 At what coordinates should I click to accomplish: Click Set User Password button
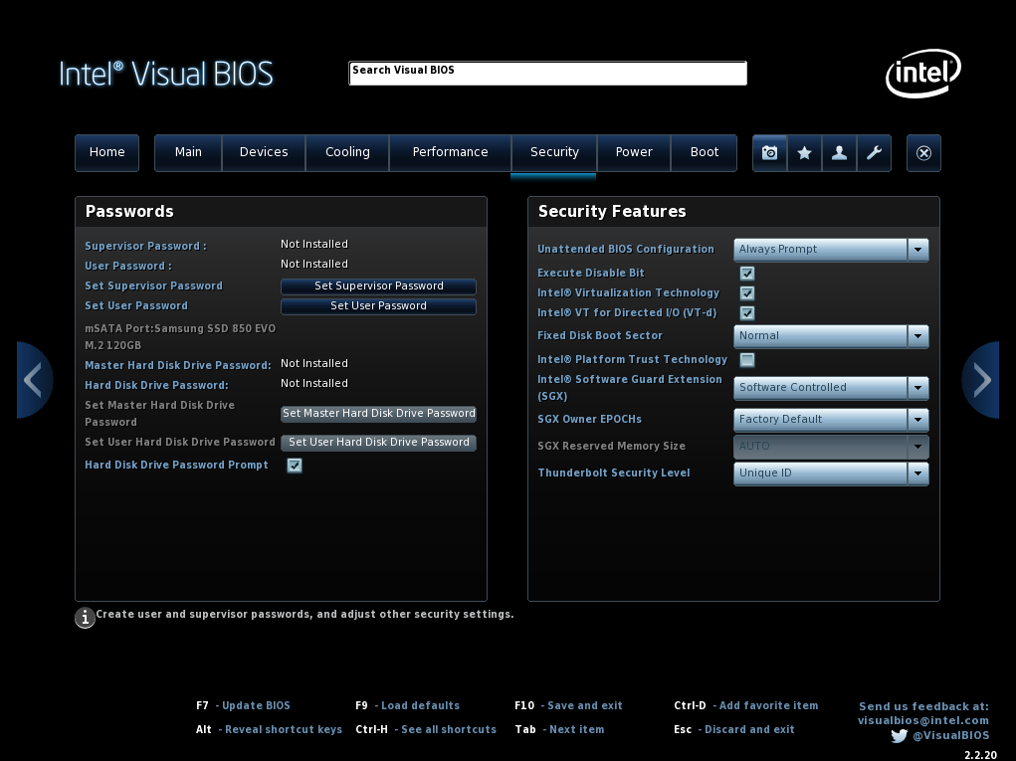click(378, 306)
